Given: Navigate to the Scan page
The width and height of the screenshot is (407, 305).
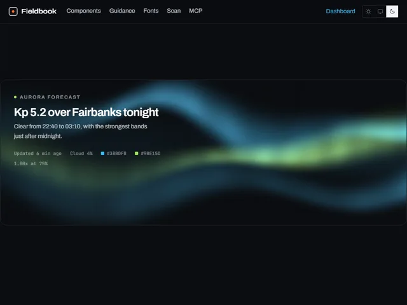Looking at the screenshot, I should pos(174,11).
